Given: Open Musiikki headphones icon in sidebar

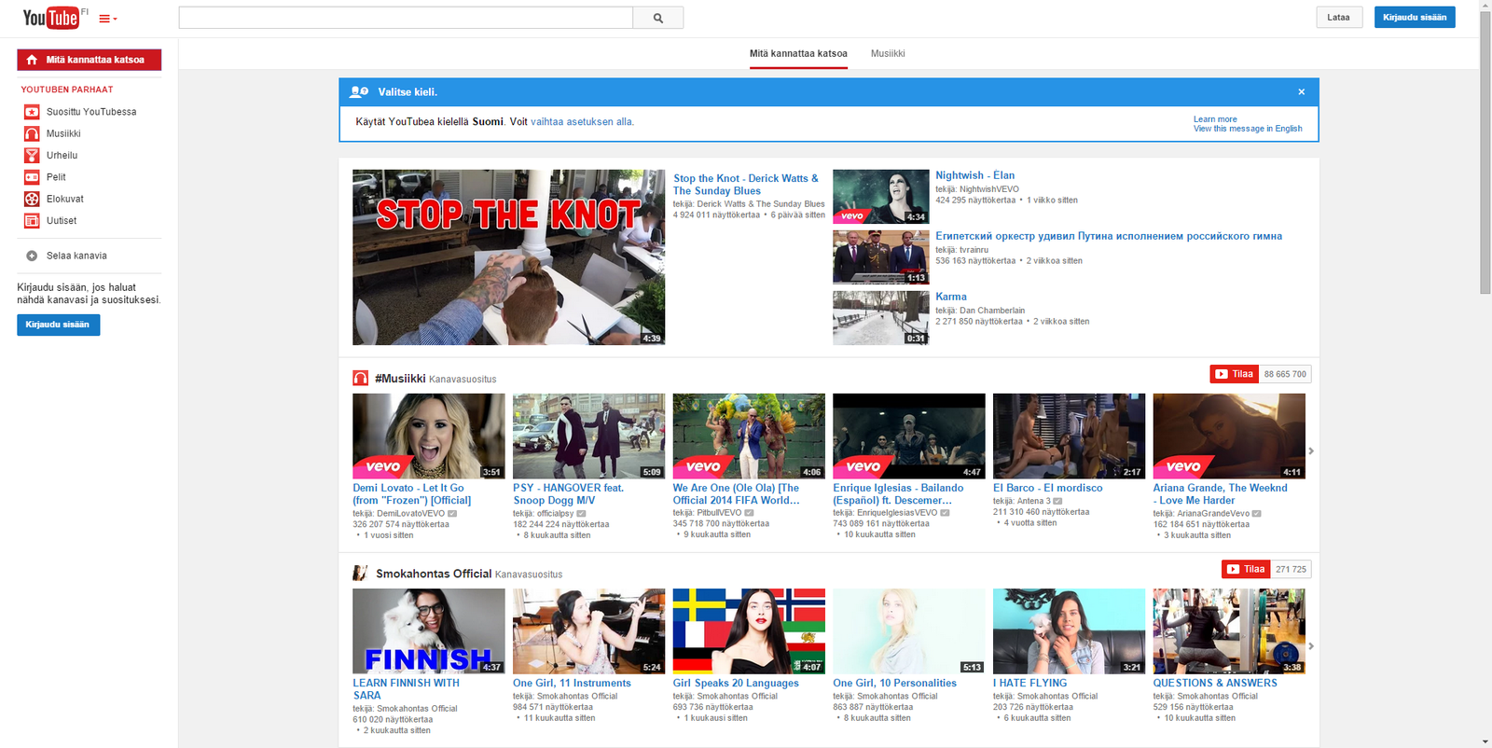Looking at the screenshot, I should [32, 133].
